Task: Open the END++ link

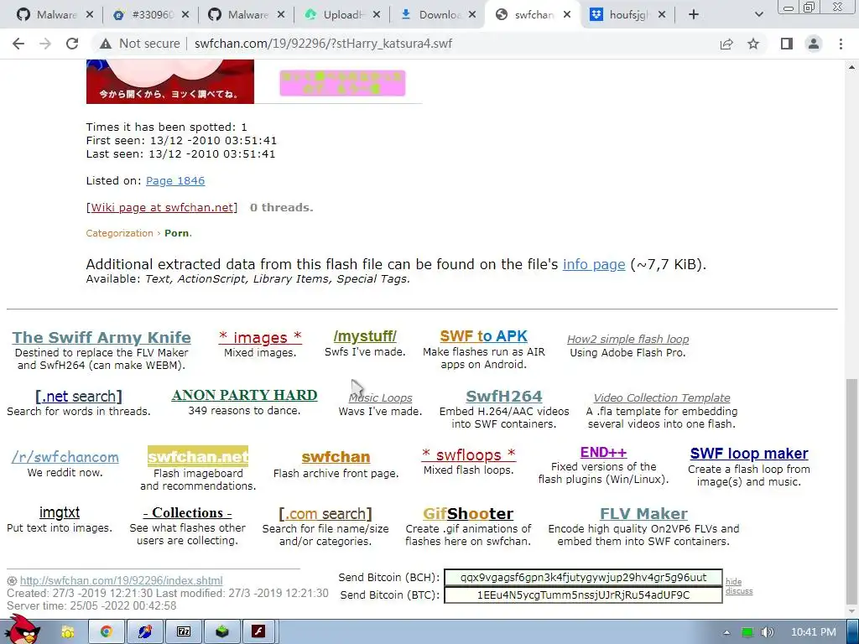Action: 603,452
